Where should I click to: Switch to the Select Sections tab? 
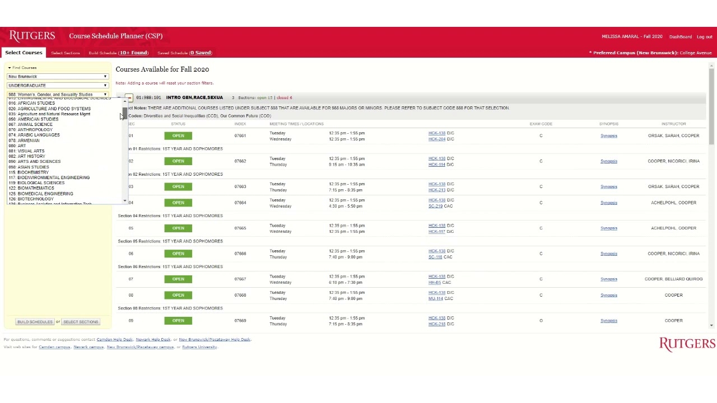(65, 52)
